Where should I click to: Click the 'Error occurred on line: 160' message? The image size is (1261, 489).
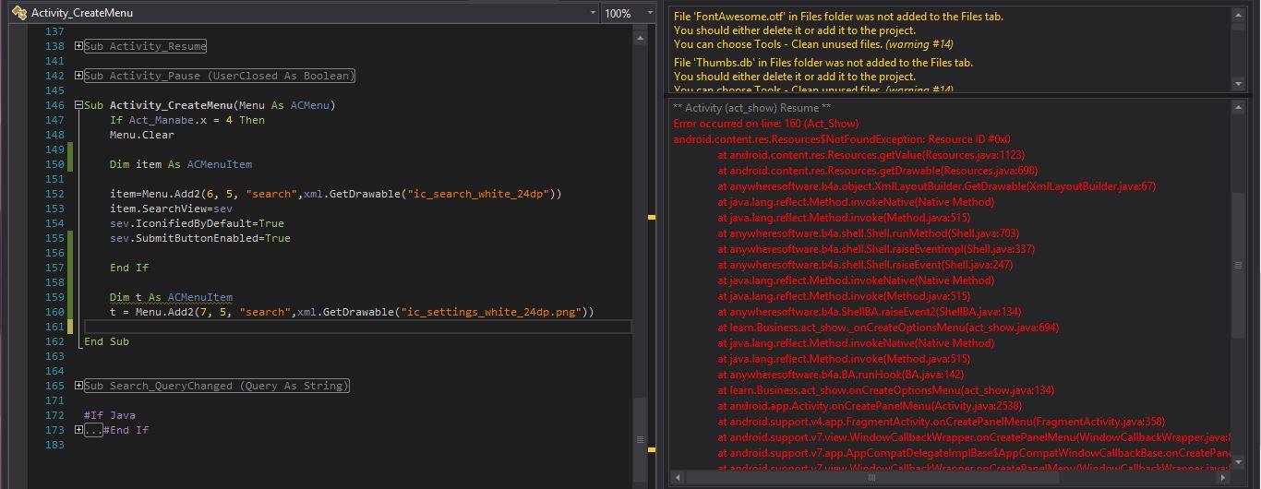[765, 124]
